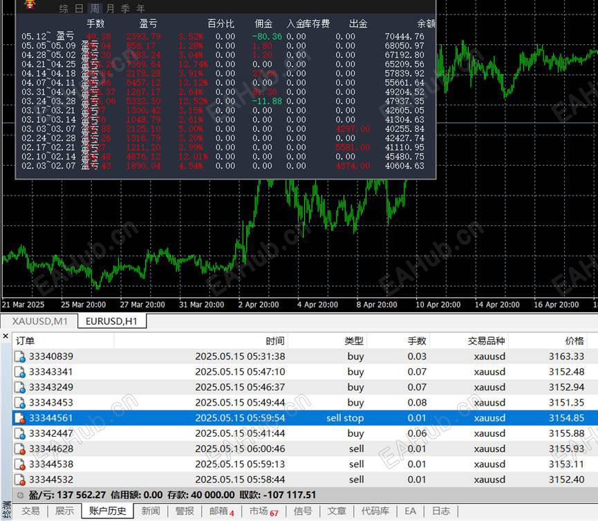Click the balance value 40604.63
Image resolution: width=598 pixels, height=521 pixels.
[x=404, y=166]
